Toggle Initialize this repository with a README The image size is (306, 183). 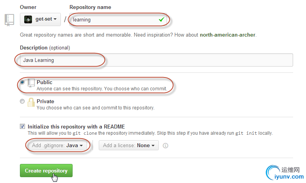22,127
